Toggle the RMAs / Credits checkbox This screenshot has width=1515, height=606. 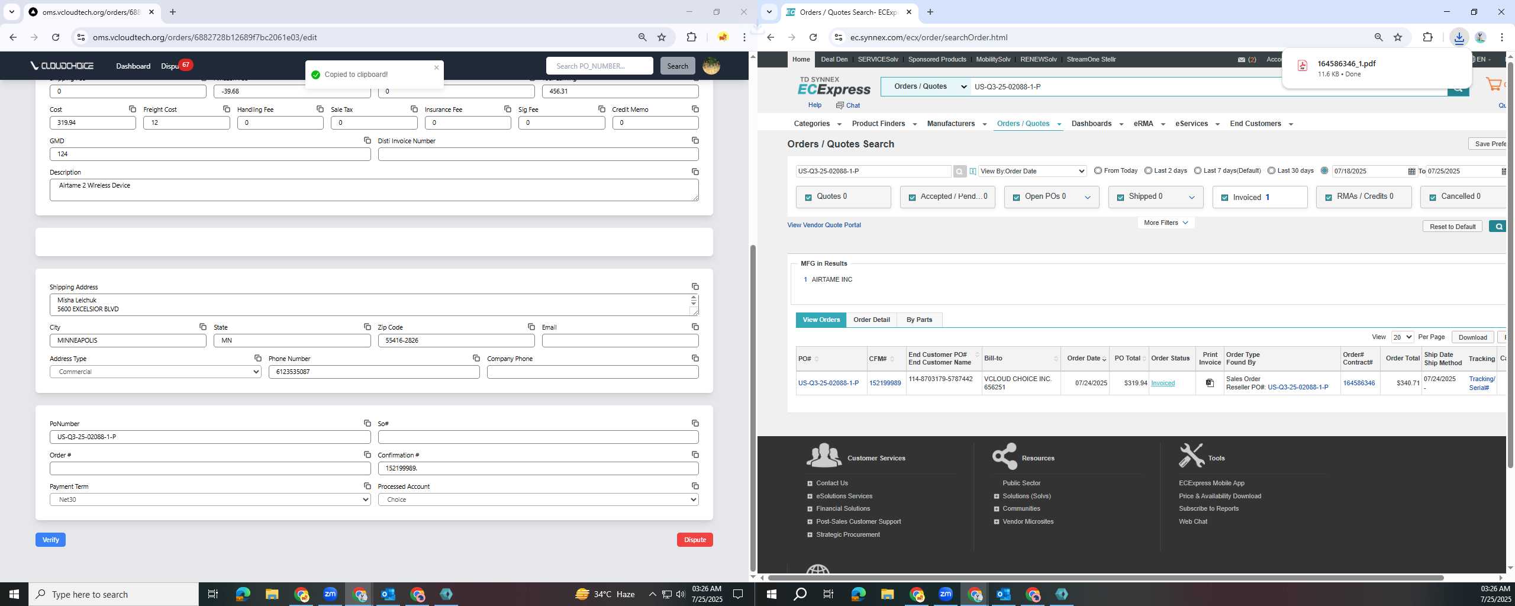point(1329,198)
